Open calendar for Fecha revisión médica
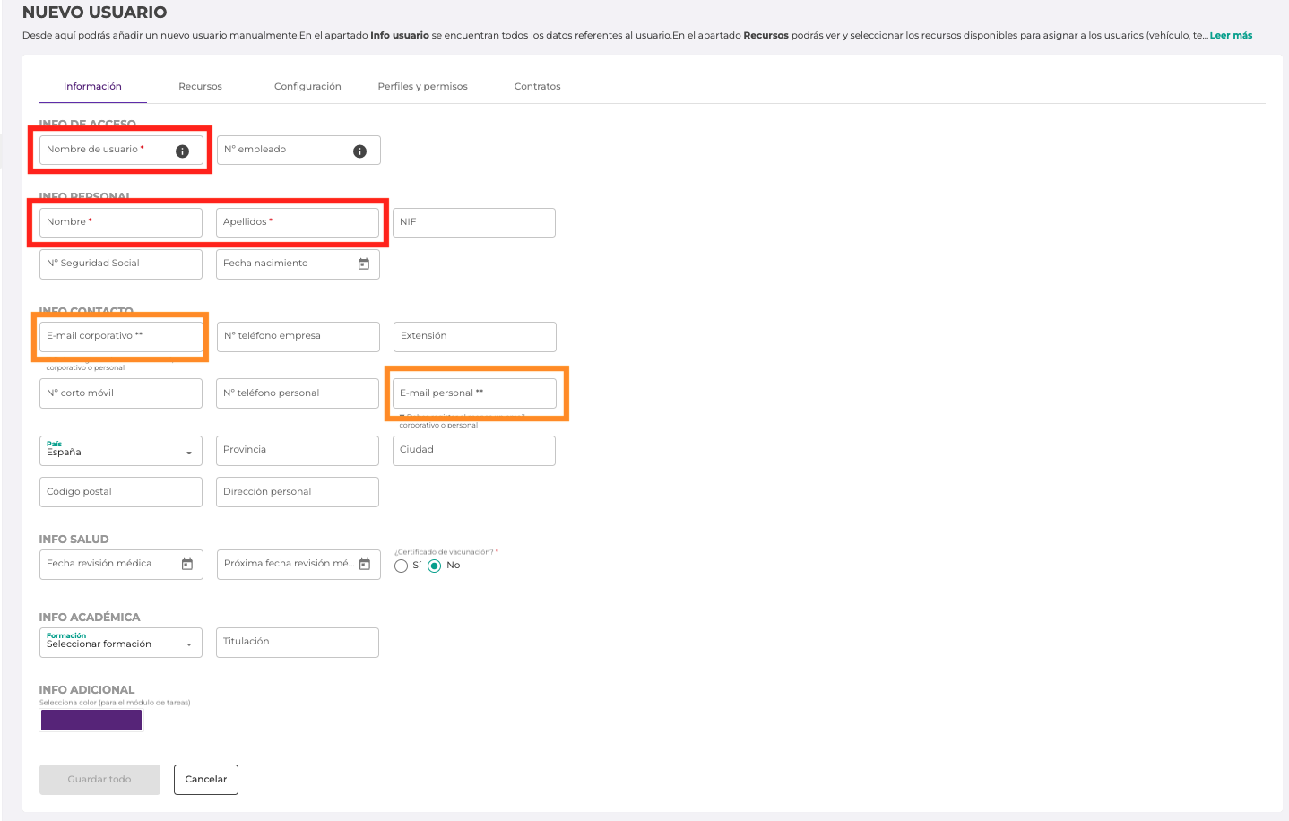 tap(187, 565)
